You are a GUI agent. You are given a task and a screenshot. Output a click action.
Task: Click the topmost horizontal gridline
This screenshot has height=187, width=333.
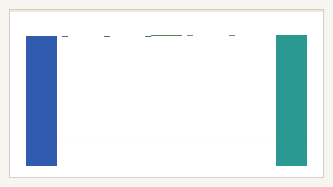166,50
